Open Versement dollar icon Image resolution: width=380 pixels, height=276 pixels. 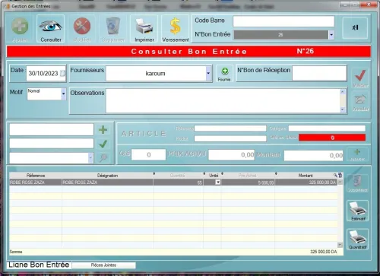tap(176, 26)
